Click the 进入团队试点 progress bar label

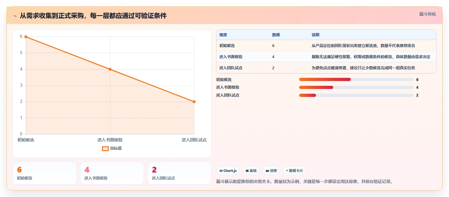(x=228, y=95)
